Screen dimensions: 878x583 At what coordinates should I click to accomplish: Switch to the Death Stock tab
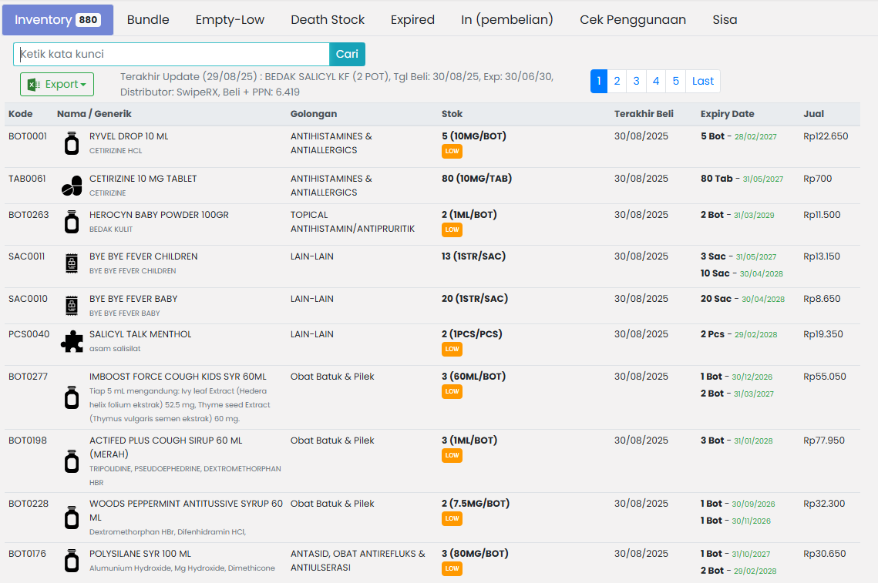[328, 20]
